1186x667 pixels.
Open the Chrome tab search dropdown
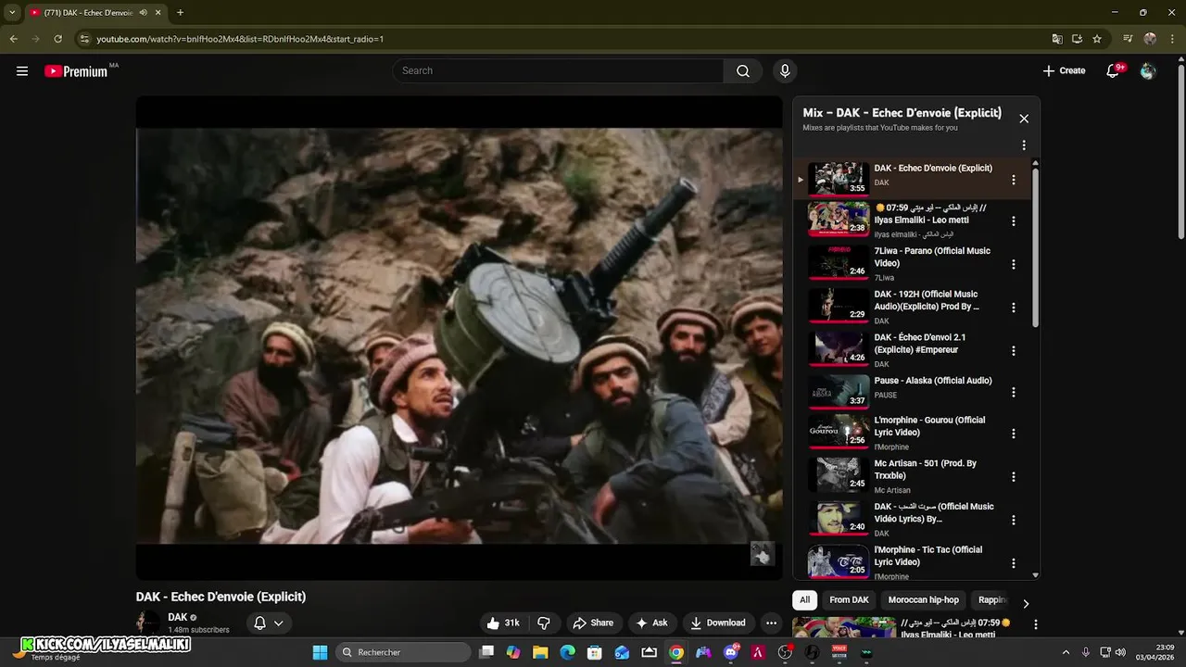12,13
